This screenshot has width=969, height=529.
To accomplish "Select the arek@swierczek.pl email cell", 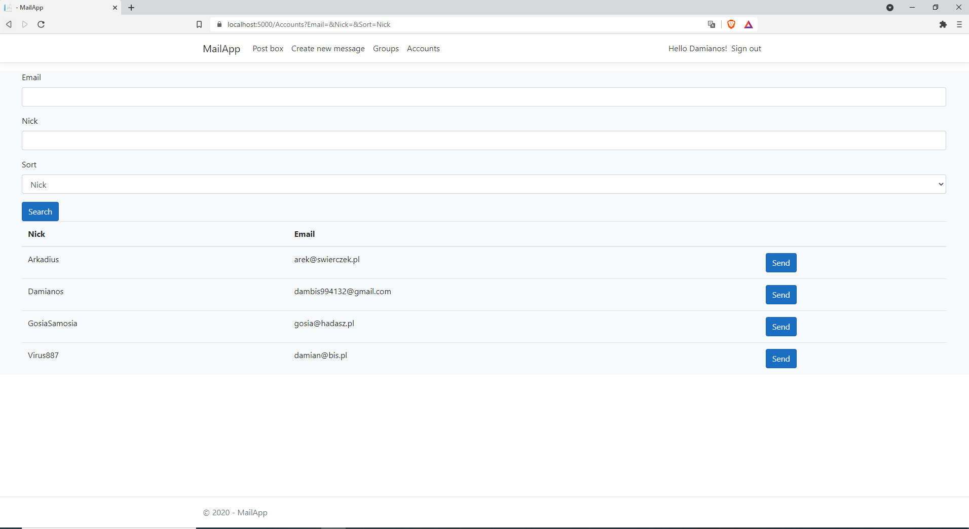I will tap(327, 260).
